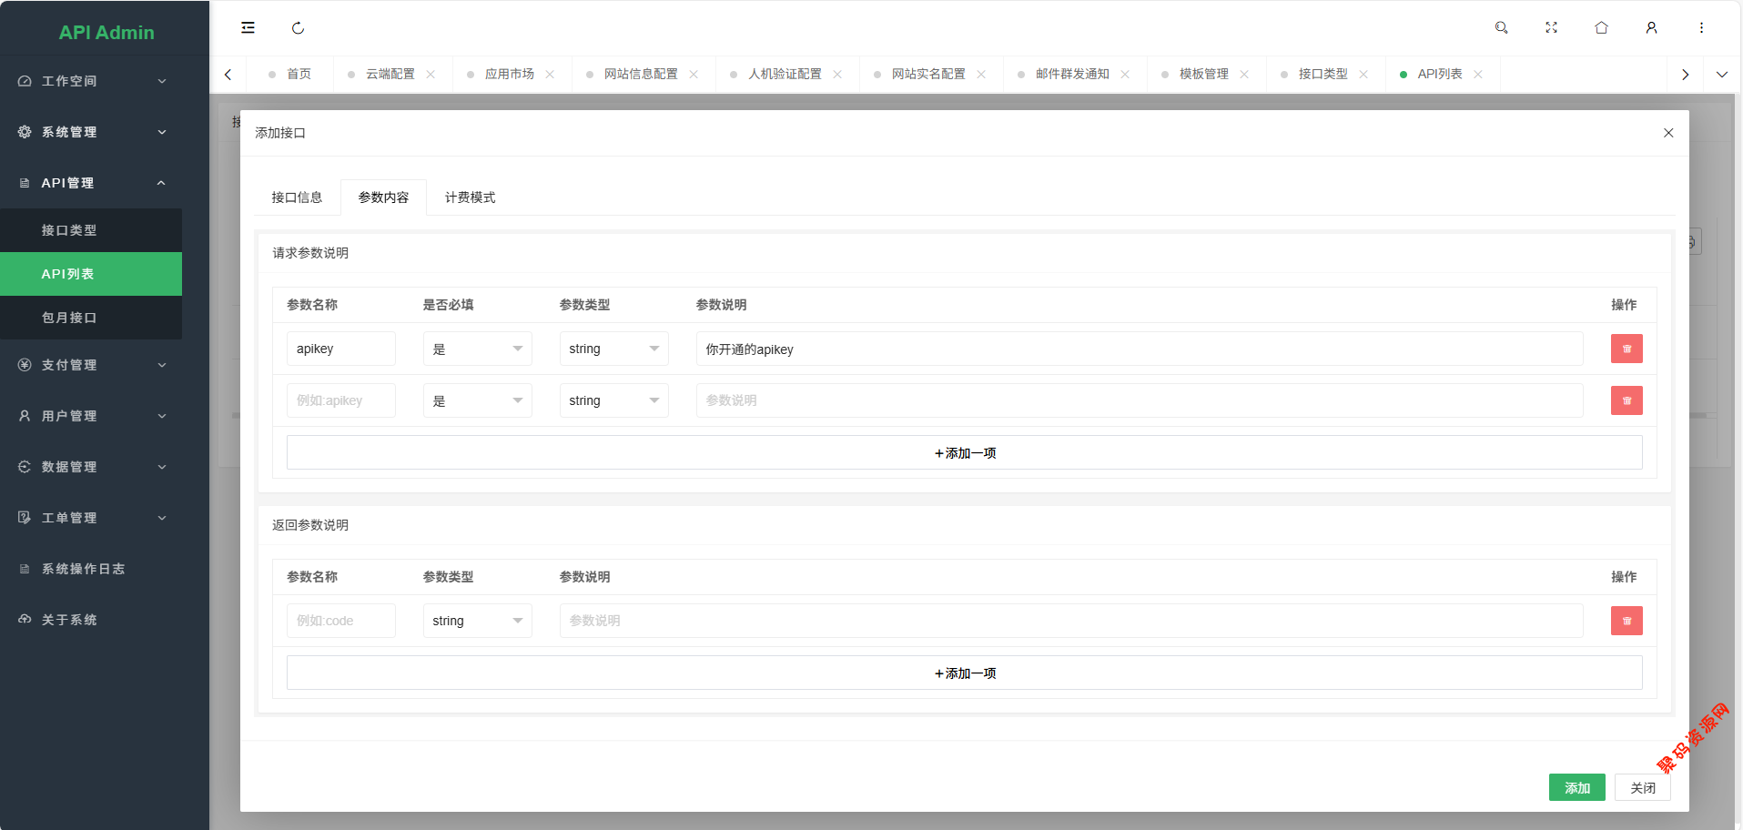Expand the 支付管理 sidebar menu

point(91,365)
